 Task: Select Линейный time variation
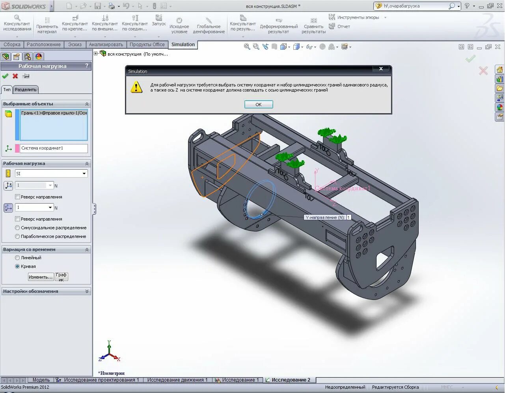(17, 258)
